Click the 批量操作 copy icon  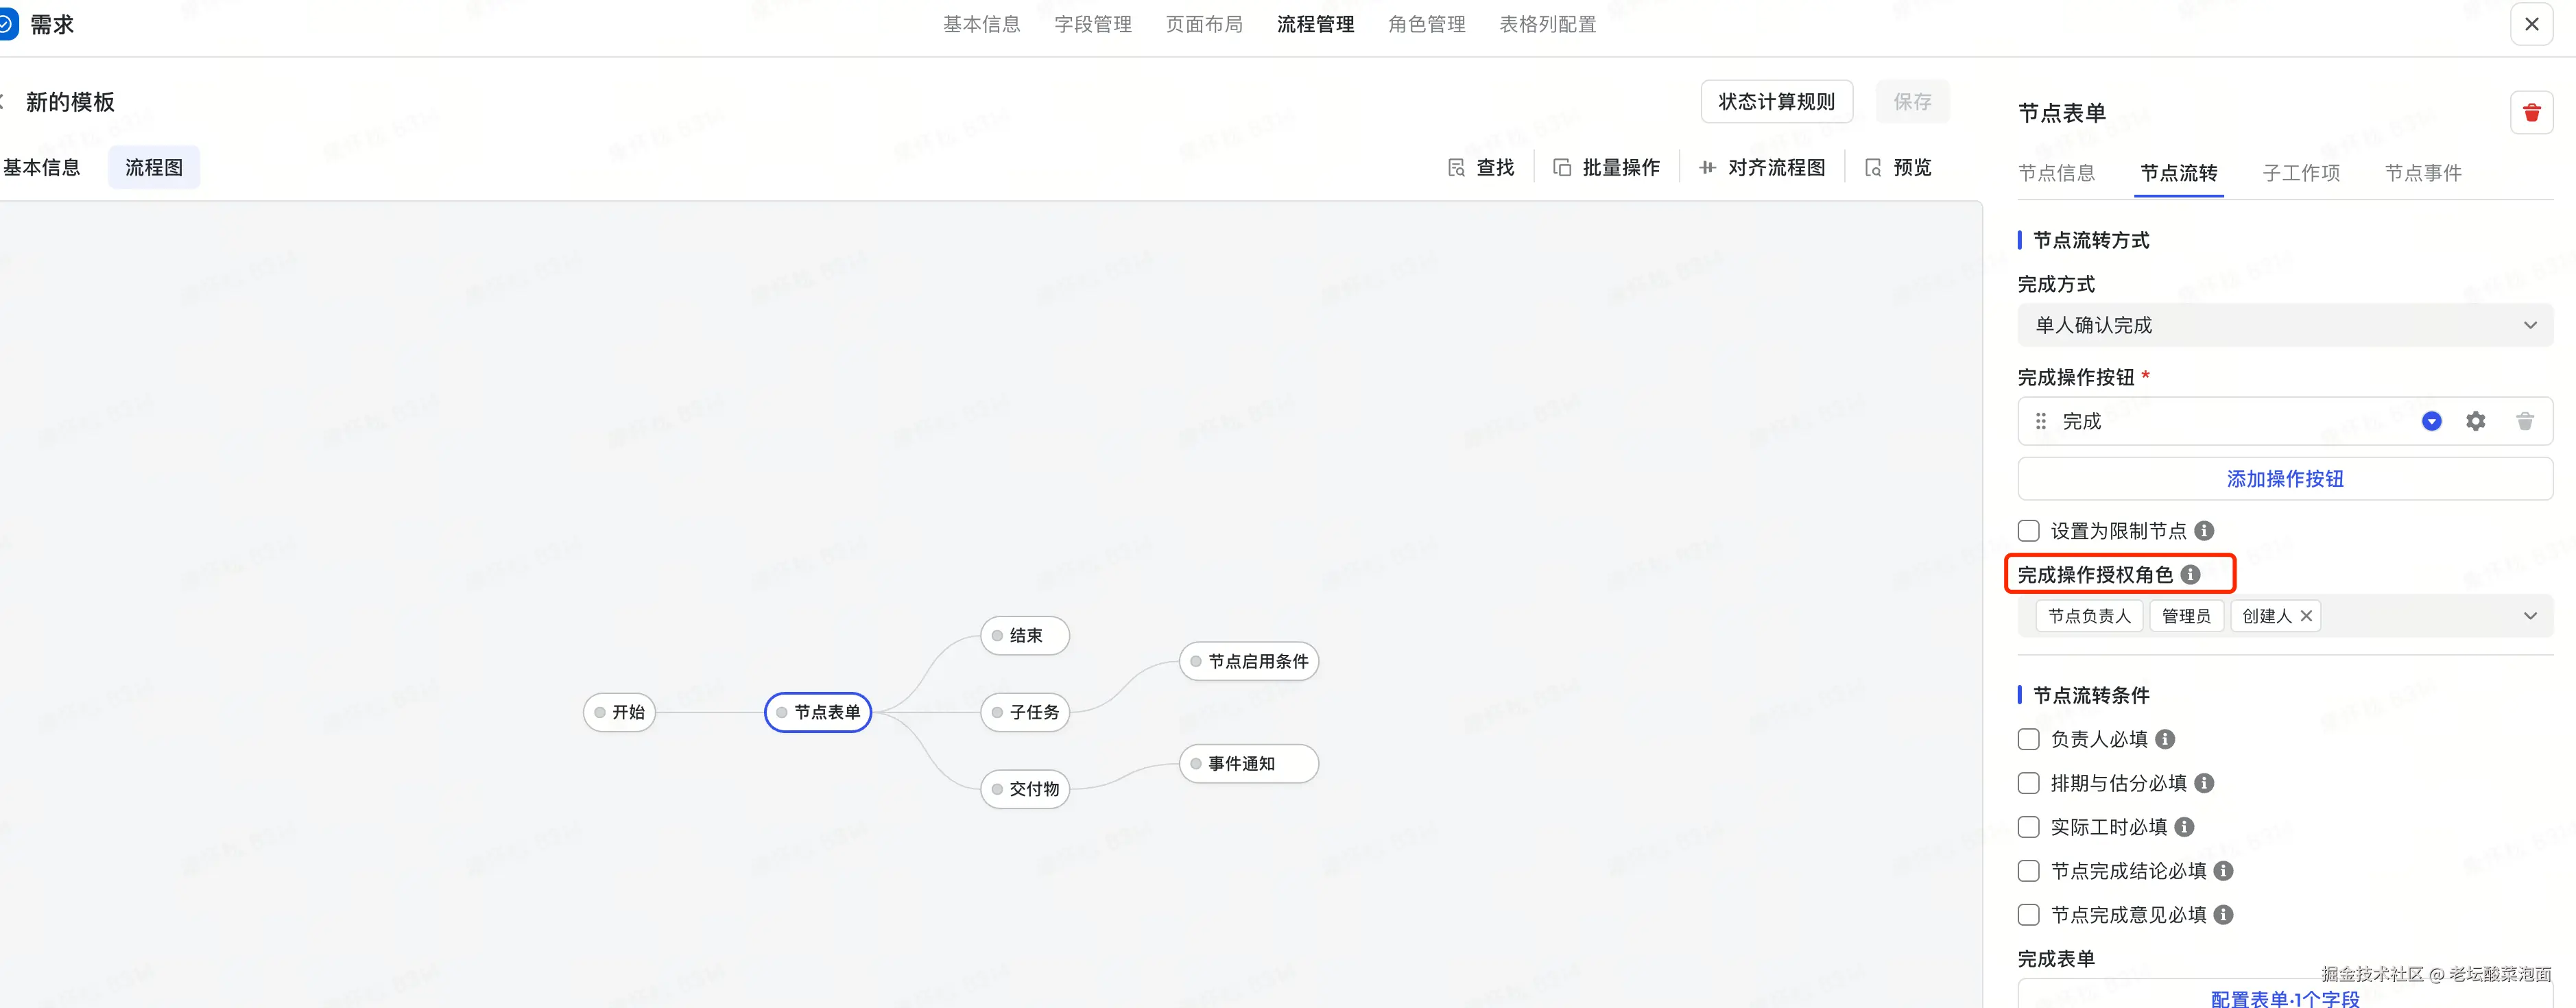tap(1562, 168)
